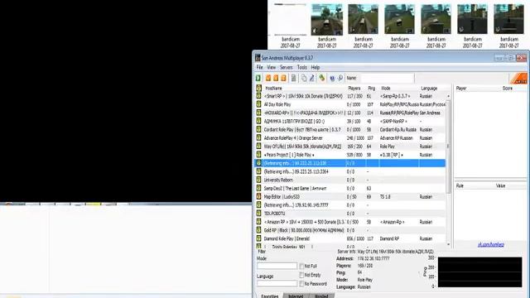Click the SA-MP orange logo in toolbar
The height and width of the screenshot is (298, 530).
click(x=518, y=79)
